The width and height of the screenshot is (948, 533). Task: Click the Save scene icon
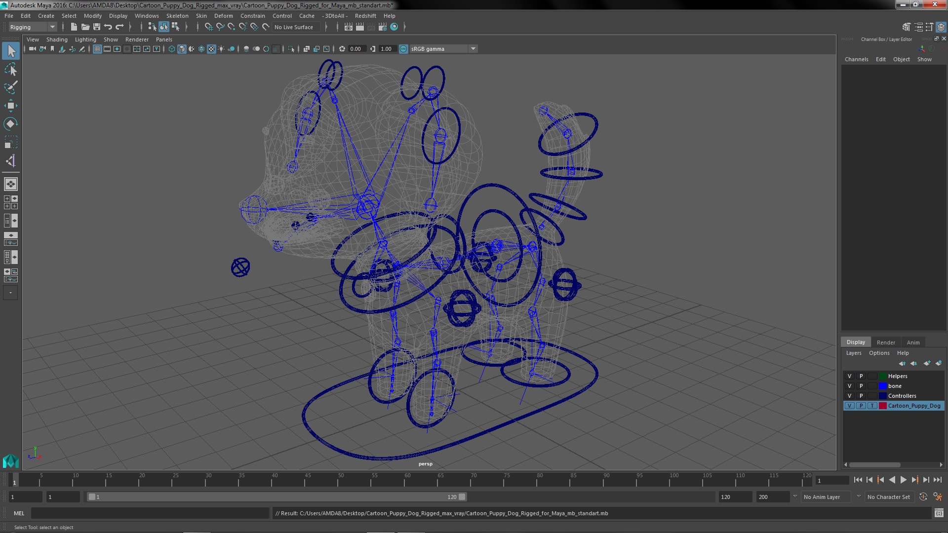pyautogui.click(x=97, y=27)
